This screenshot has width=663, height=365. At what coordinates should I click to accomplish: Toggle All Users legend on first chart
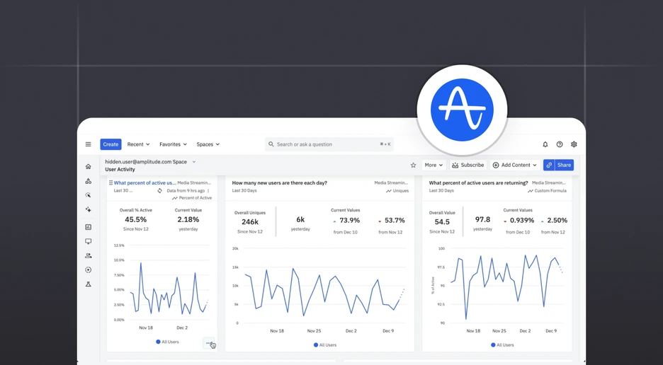pyautogui.click(x=167, y=342)
